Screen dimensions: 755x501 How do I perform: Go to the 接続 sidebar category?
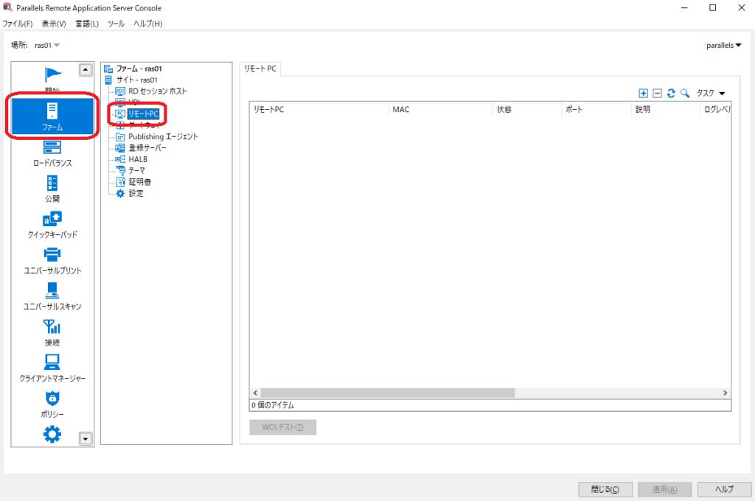(52, 332)
